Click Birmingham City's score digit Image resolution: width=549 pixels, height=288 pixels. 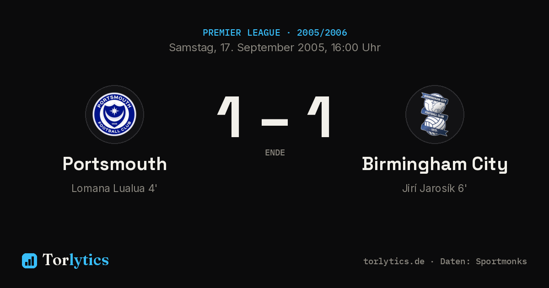[x=319, y=117]
